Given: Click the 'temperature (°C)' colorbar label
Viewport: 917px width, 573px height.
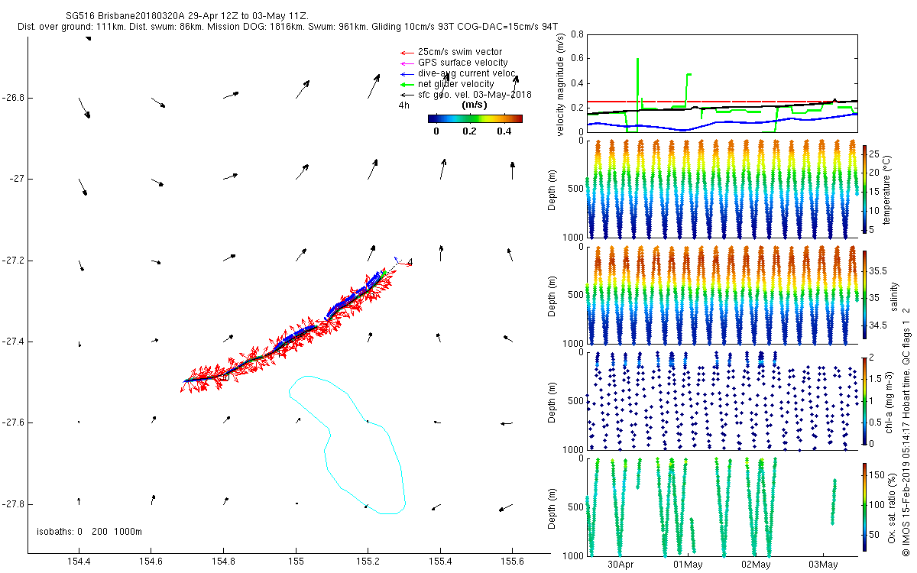Looking at the screenshot, I should point(887,189).
